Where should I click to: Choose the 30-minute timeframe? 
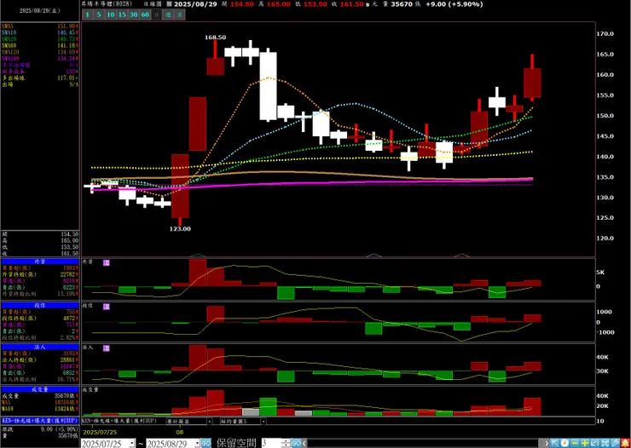coord(134,14)
